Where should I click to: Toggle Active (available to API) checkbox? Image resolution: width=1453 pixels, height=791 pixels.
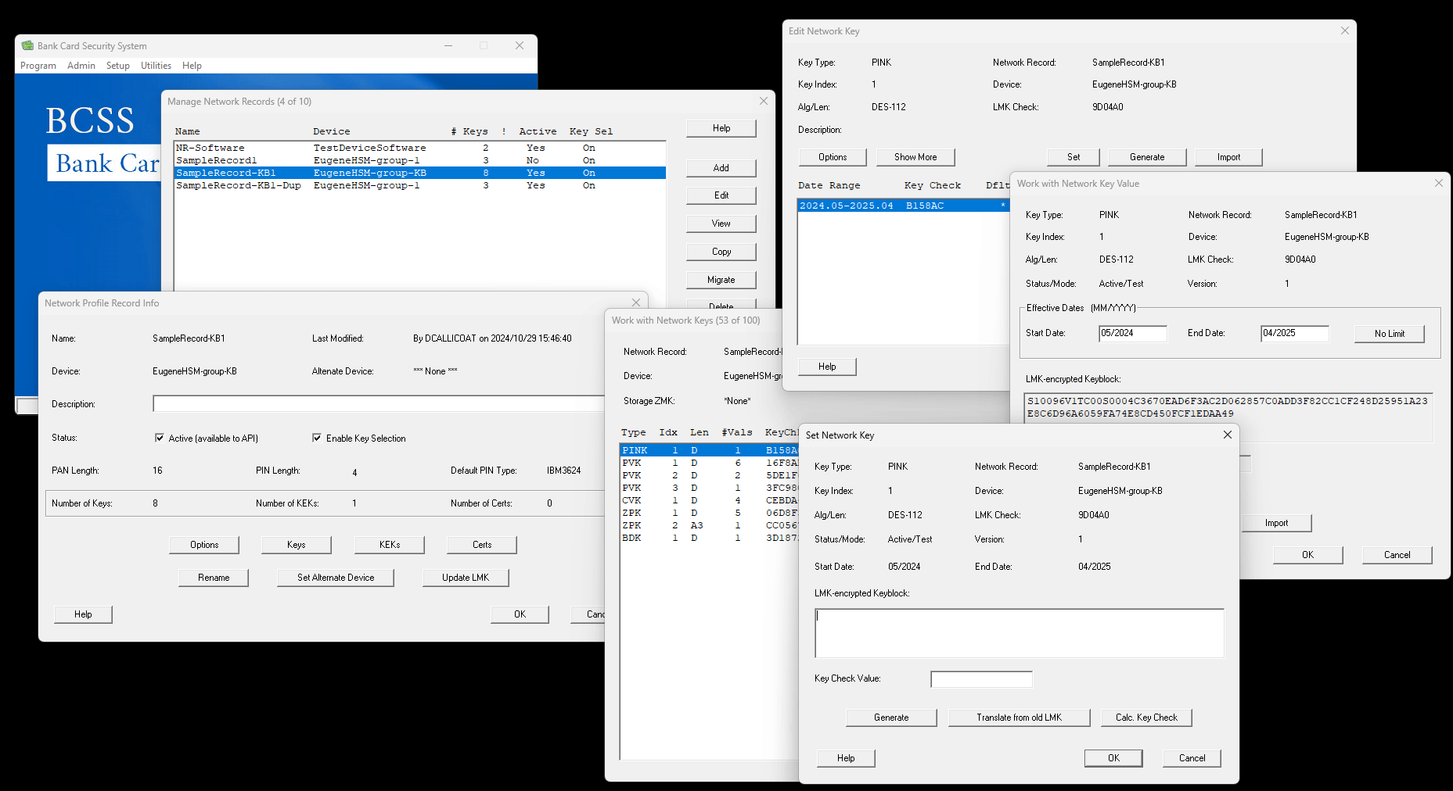[160, 438]
